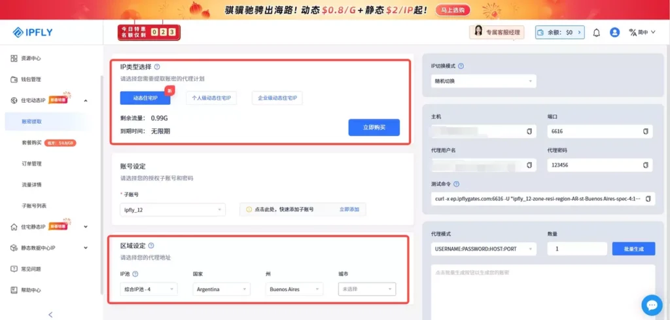Viewport: 670px width, 320px height.
Task: Click the 马上选购 banner button
Action: 453,10
